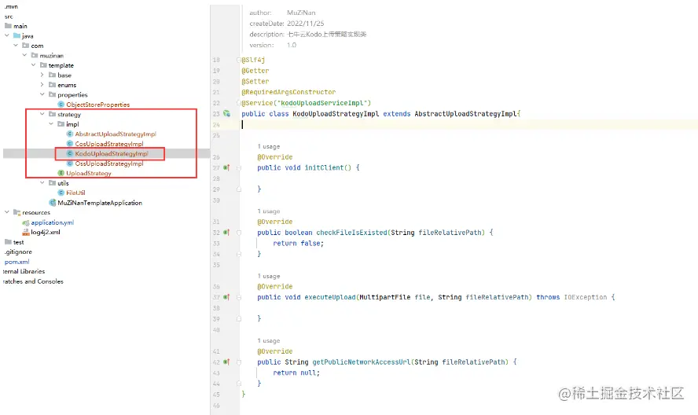Click '1 usage' hint above getPublicNetworkAccessUrl
The height and width of the screenshot is (415, 698).
click(x=269, y=340)
